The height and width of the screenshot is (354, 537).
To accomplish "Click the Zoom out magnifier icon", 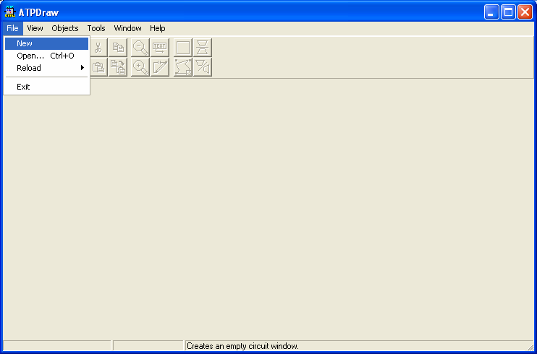I will pyautogui.click(x=140, y=48).
